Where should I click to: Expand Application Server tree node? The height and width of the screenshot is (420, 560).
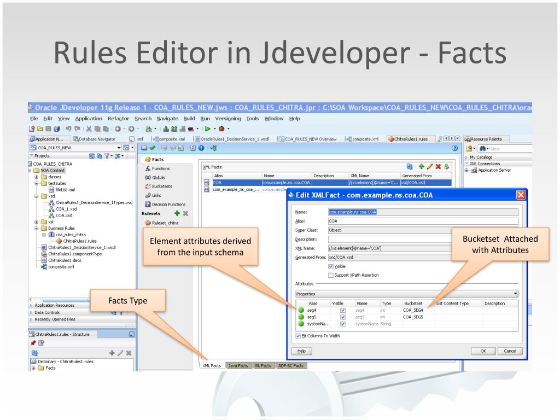coord(467,171)
